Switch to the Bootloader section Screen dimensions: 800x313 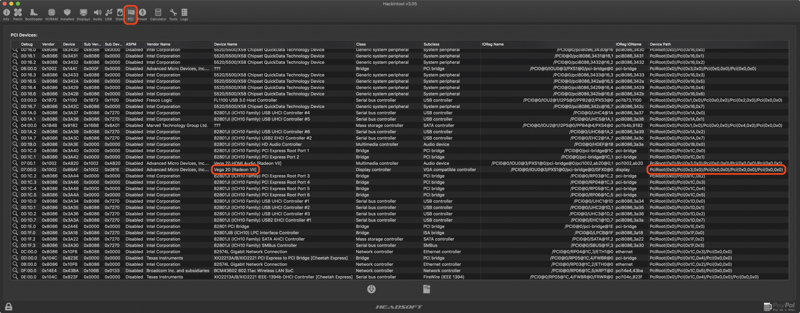tap(34, 15)
